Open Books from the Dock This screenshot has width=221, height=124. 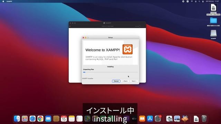(x=142, y=118)
